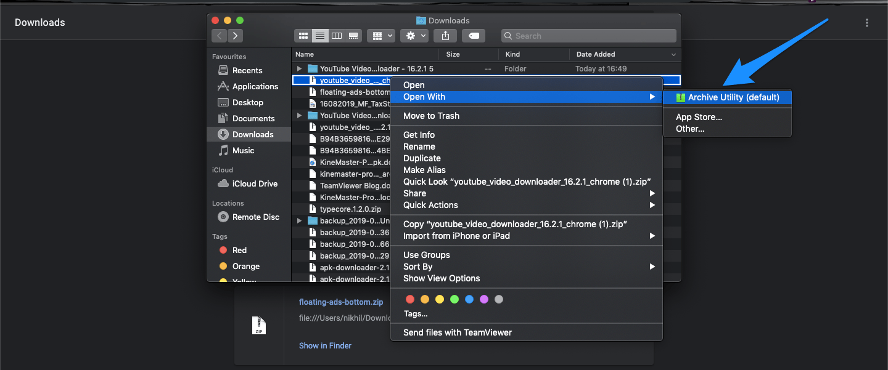Viewport: 888px width, 370px height.
Task: Open the grouping options dropdown
Action: (380, 36)
